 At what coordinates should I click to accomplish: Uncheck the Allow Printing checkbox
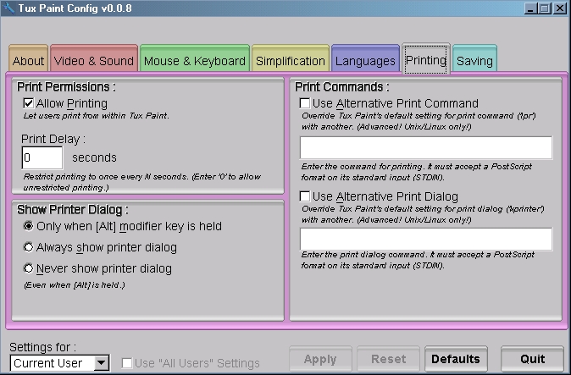tap(29, 103)
